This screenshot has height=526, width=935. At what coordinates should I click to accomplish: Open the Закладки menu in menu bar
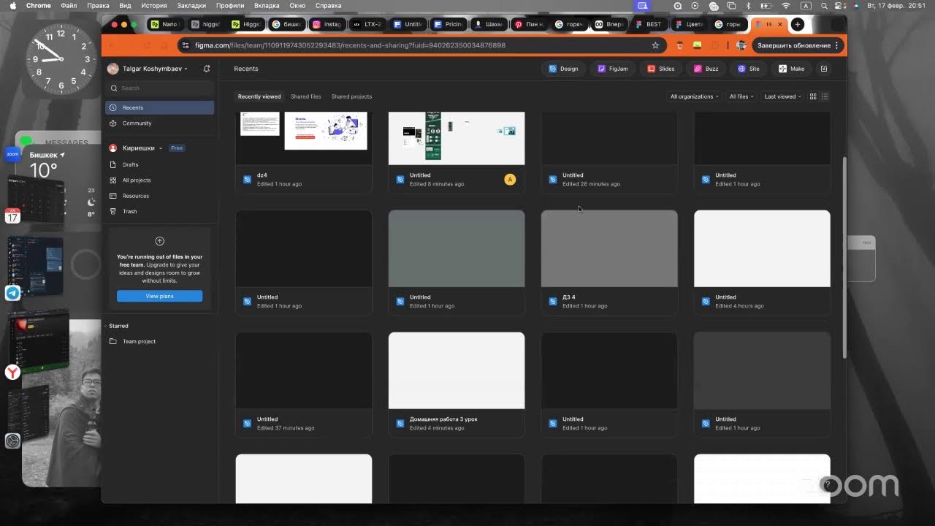coord(191,5)
